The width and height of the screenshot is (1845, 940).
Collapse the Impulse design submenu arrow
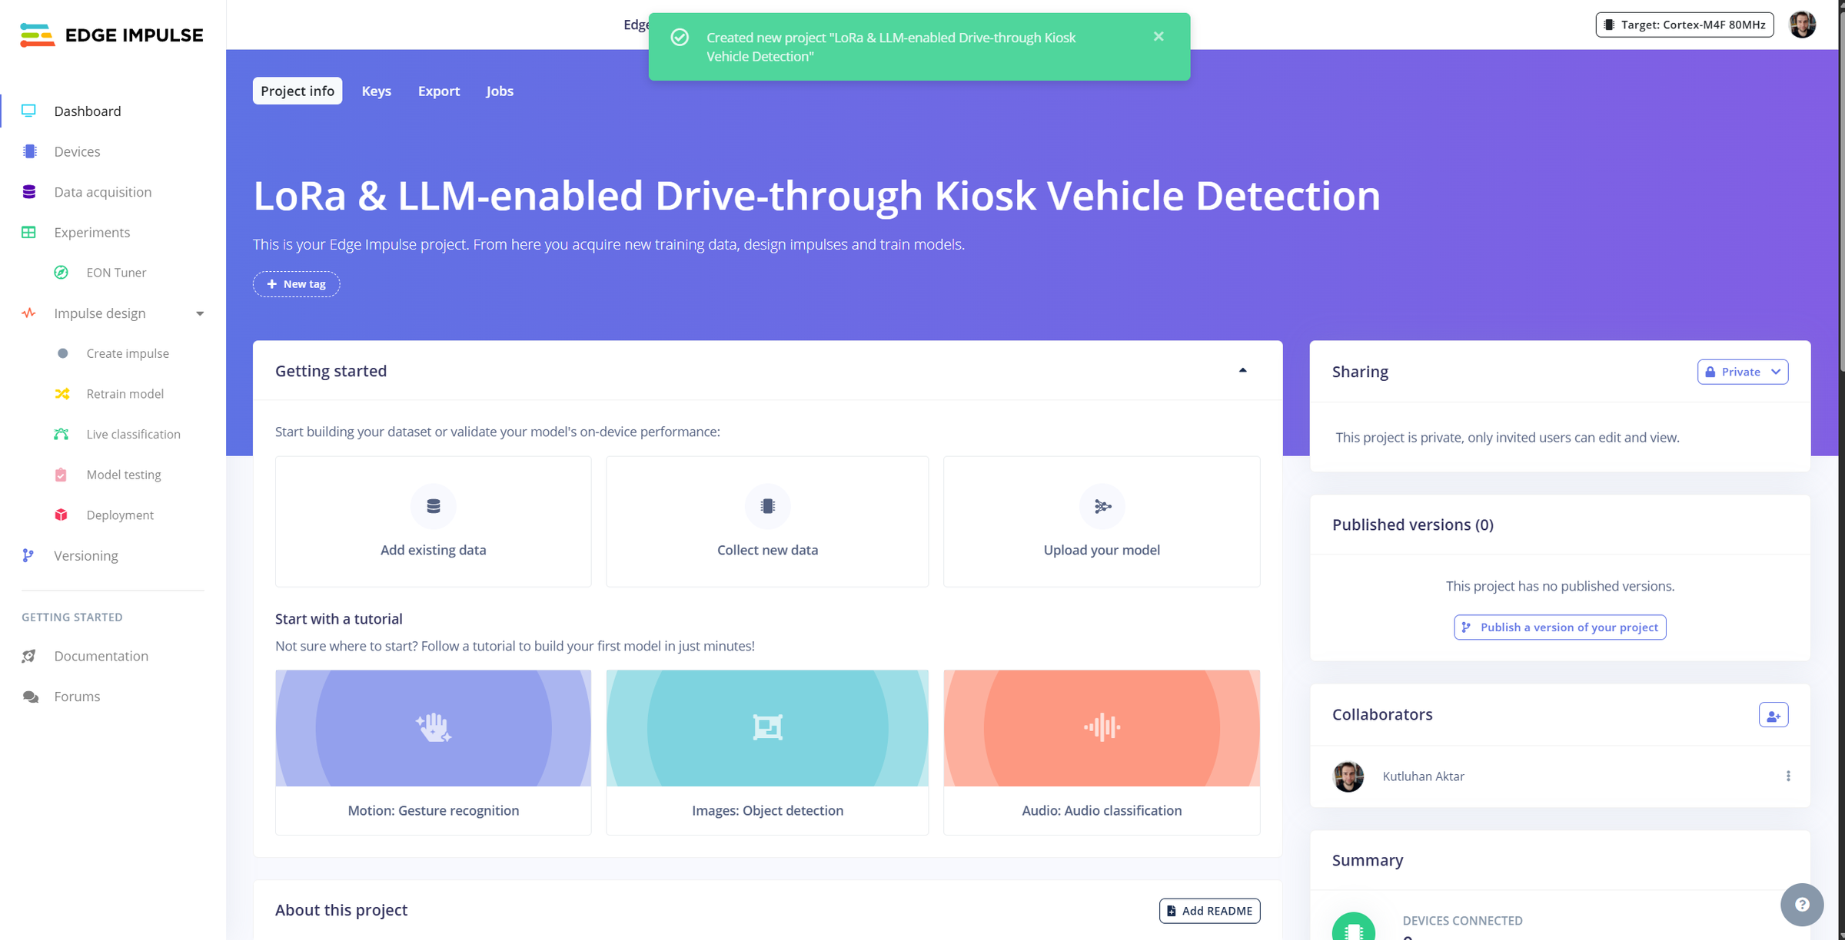pos(200,313)
